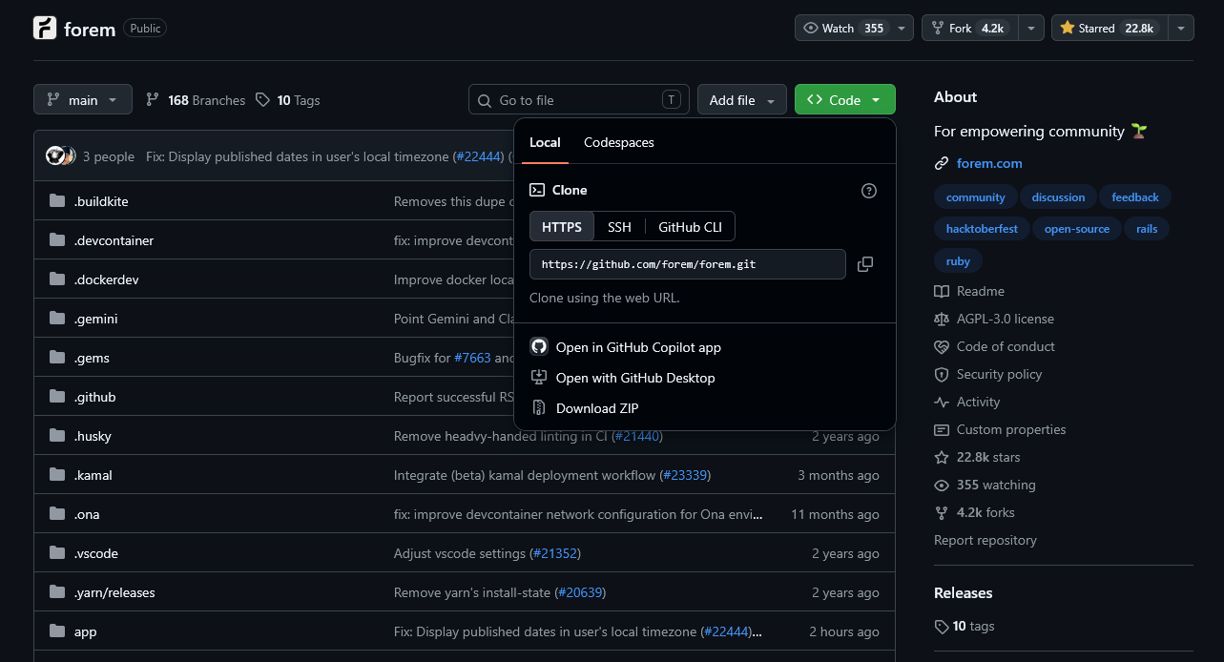Click the .dockerdev folder icon
The width and height of the screenshot is (1224, 662).
coord(57,279)
